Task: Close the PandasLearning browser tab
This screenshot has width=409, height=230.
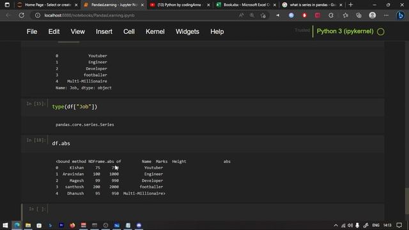Action: click(142, 4)
